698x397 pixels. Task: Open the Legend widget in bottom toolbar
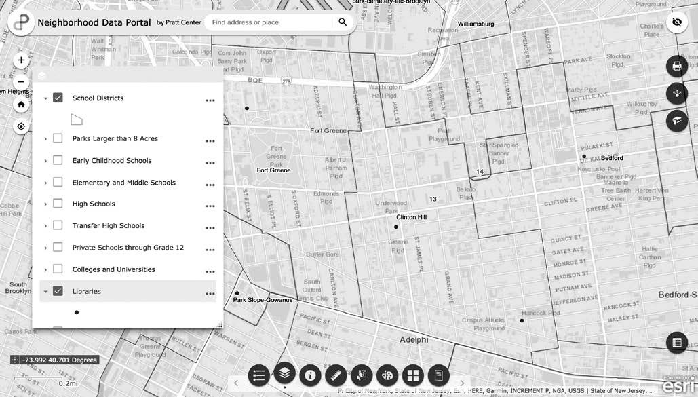[x=259, y=375]
